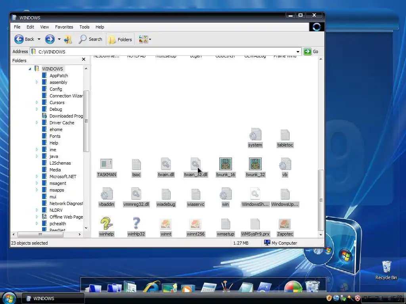Click the C:\WINDOWS address field
Screen dimensions: 406x304
click(x=166, y=52)
